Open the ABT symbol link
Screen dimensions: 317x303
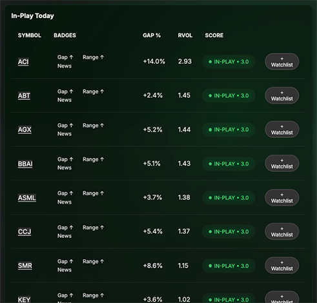24,95
